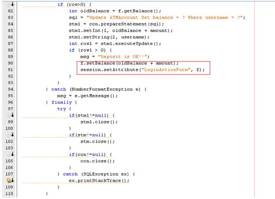The image size is (275, 199).
Task: Click the 'stm1.close();' statement
Action: point(99,122)
